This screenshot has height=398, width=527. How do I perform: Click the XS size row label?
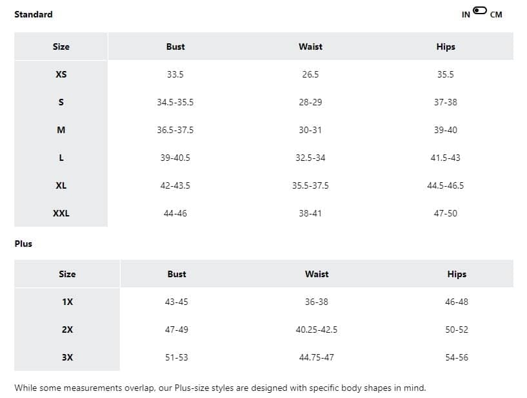61,74
